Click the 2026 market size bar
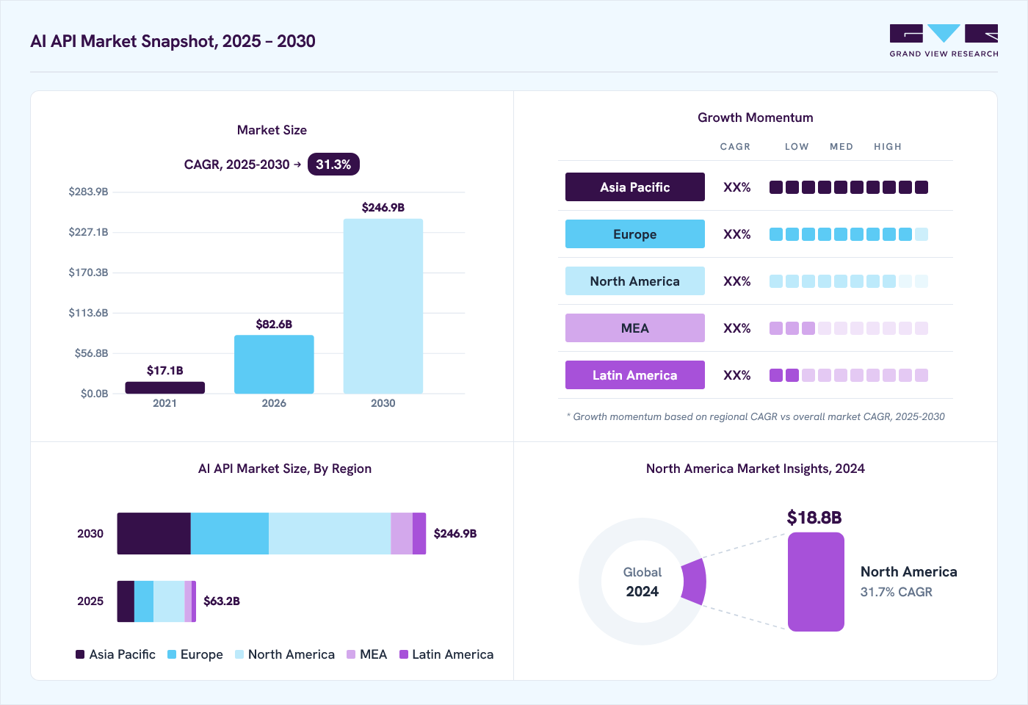The width and height of the screenshot is (1028, 705). 274,364
